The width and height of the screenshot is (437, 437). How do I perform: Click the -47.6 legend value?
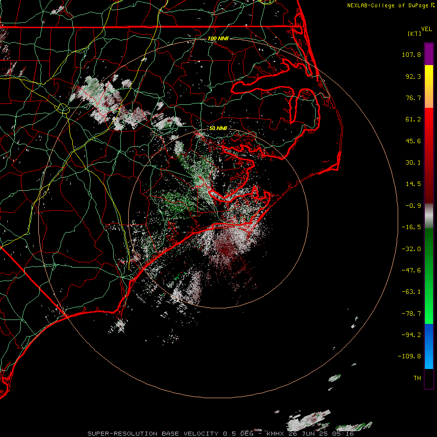(x=411, y=270)
